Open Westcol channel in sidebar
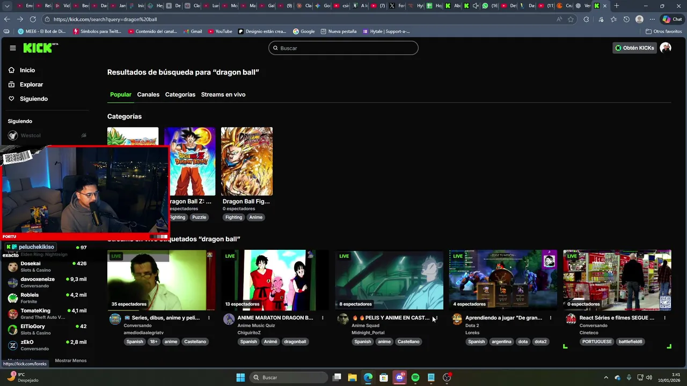Viewport: 687px width, 386px height. pyautogui.click(x=47, y=136)
